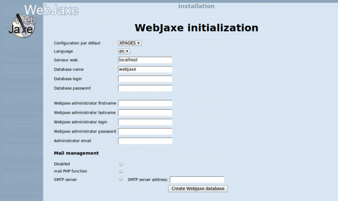The height and width of the screenshot is (201, 338).
Task: Focus the WebJaxe administrator password field
Action: click(145, 132)
